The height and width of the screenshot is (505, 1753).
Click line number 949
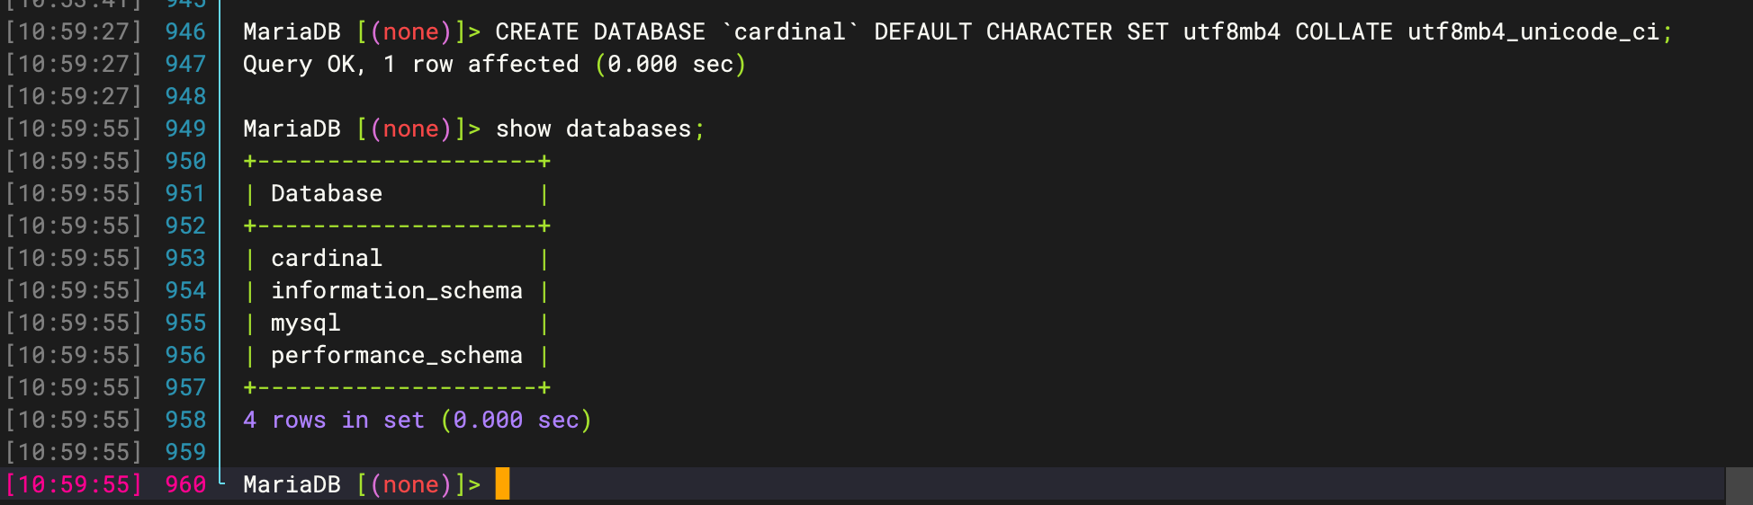click(x=185, y=128)
